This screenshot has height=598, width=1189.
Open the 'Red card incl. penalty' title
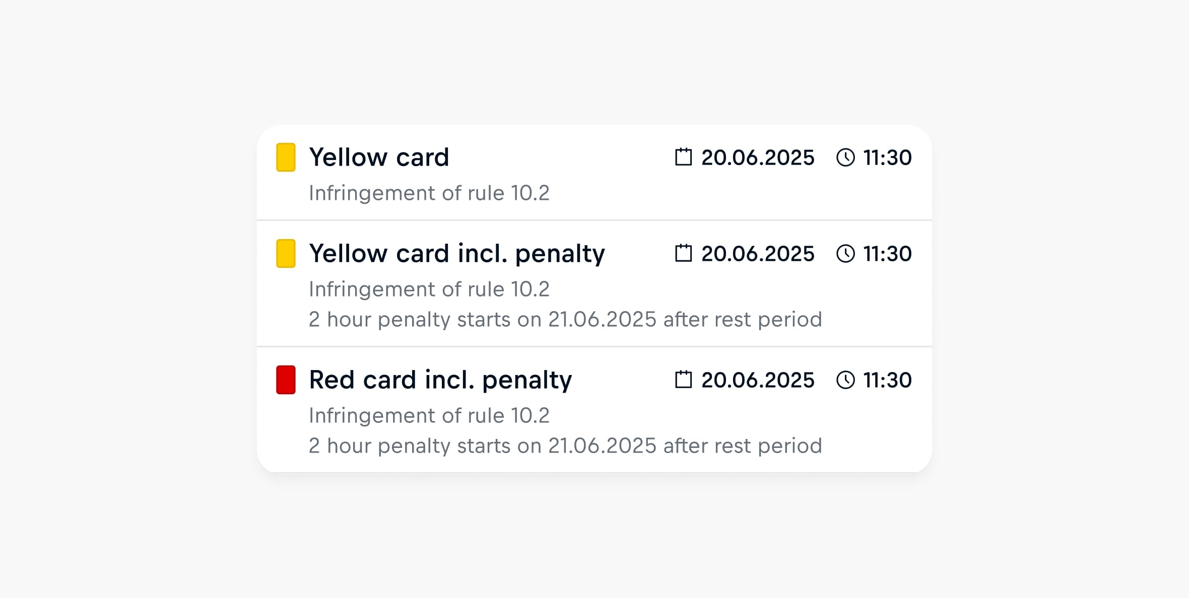[x=440, y=380]
